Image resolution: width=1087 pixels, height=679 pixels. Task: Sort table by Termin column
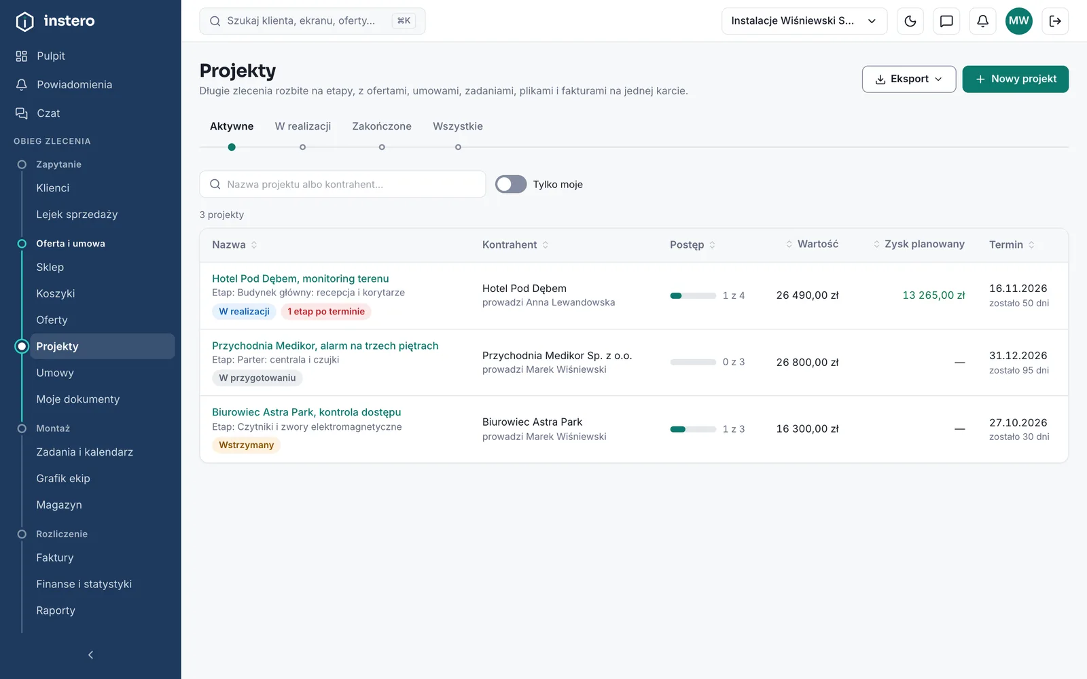coord(1012,244)
